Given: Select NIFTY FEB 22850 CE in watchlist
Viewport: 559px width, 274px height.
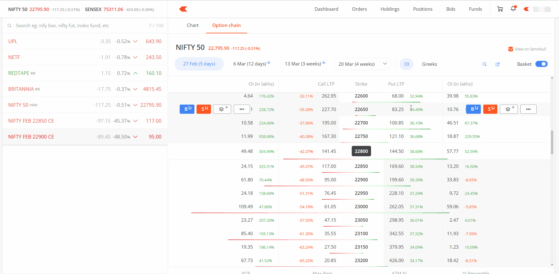Looking at the screenshot, I should [x=85, y=121].
